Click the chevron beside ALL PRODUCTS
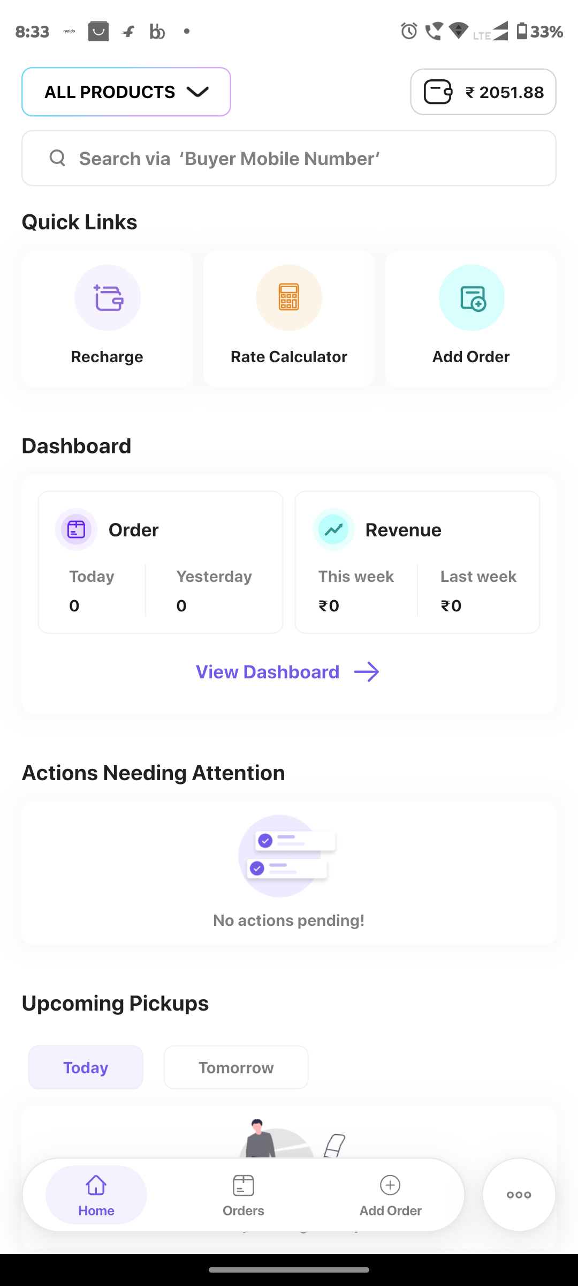The height and width of the screenshot is (1286, 578). (197, 92)
